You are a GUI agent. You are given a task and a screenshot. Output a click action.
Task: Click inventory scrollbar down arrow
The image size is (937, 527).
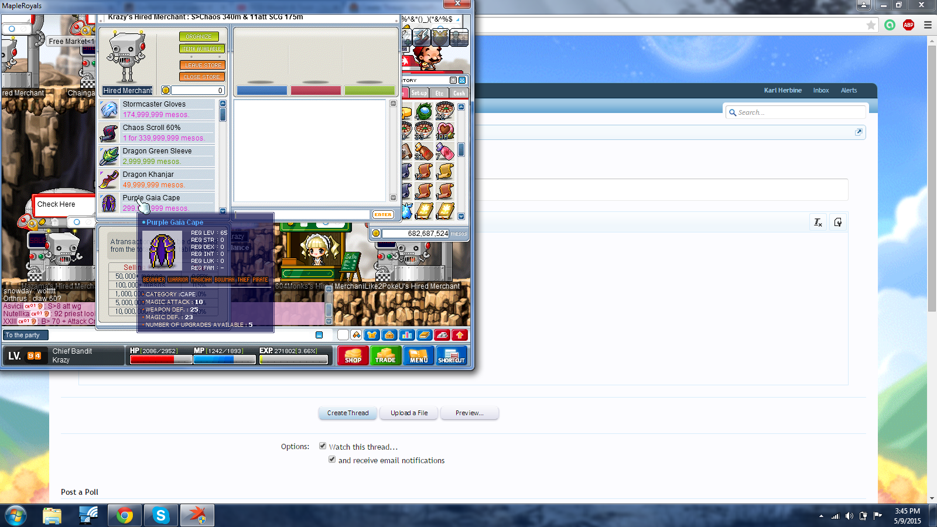[x=461, y=216]
